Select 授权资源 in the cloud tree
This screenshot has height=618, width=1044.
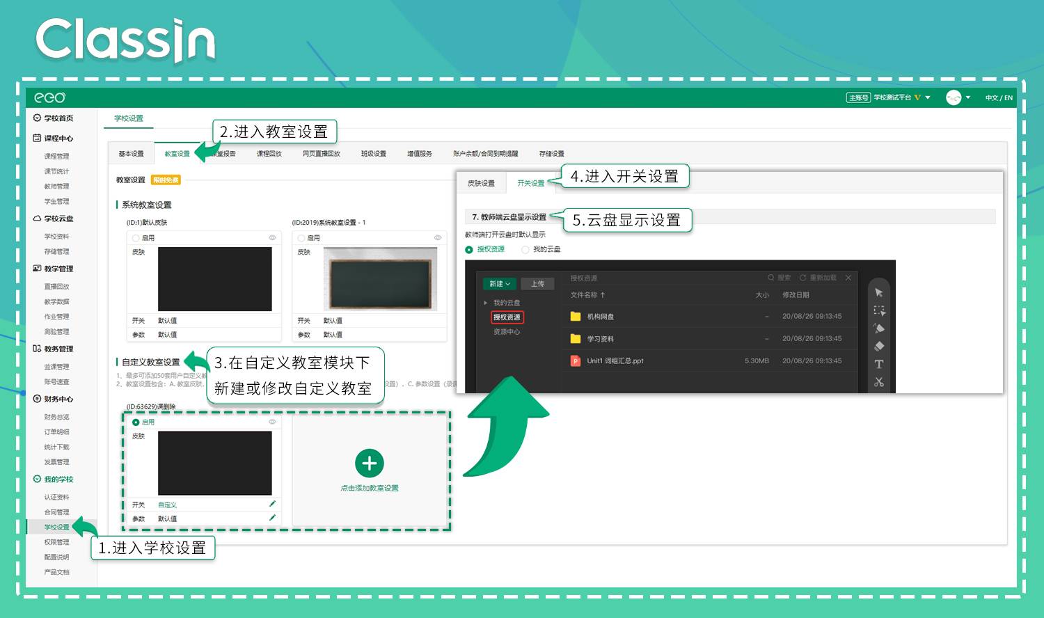(x=507, y=317)
